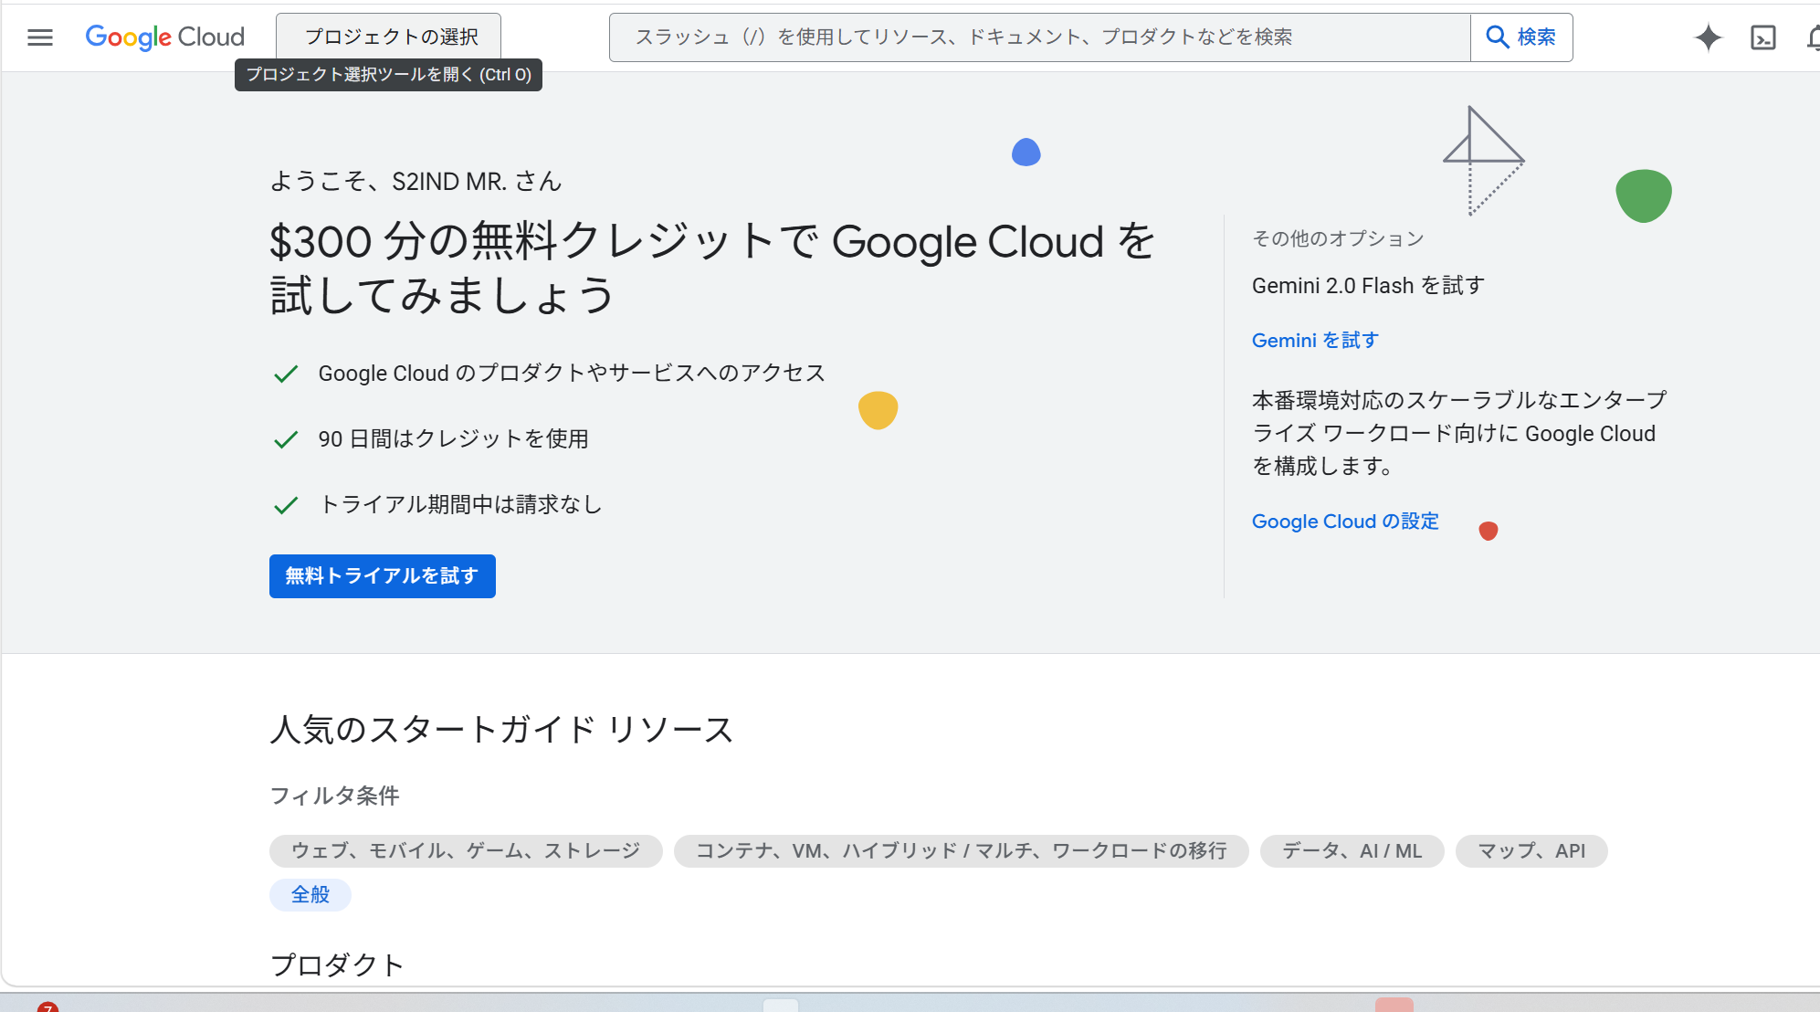Click the トライアル期間中は請求なし text
The height and width of the screenshot is (1012, 1820).
[x=460, y=505]
